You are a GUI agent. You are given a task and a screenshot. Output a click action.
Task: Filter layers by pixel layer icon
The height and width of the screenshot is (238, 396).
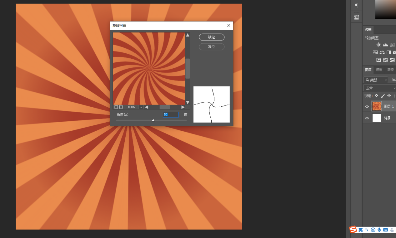pyautogui.click(x=394, y=80)
